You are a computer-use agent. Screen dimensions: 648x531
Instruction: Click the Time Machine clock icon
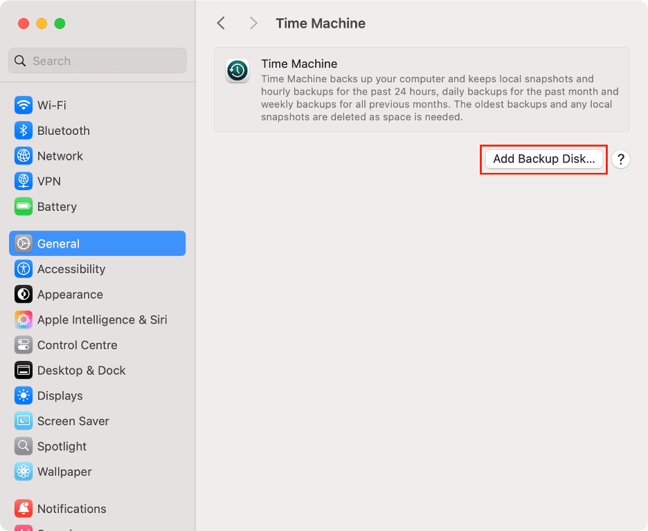click(x=237, y=71)
